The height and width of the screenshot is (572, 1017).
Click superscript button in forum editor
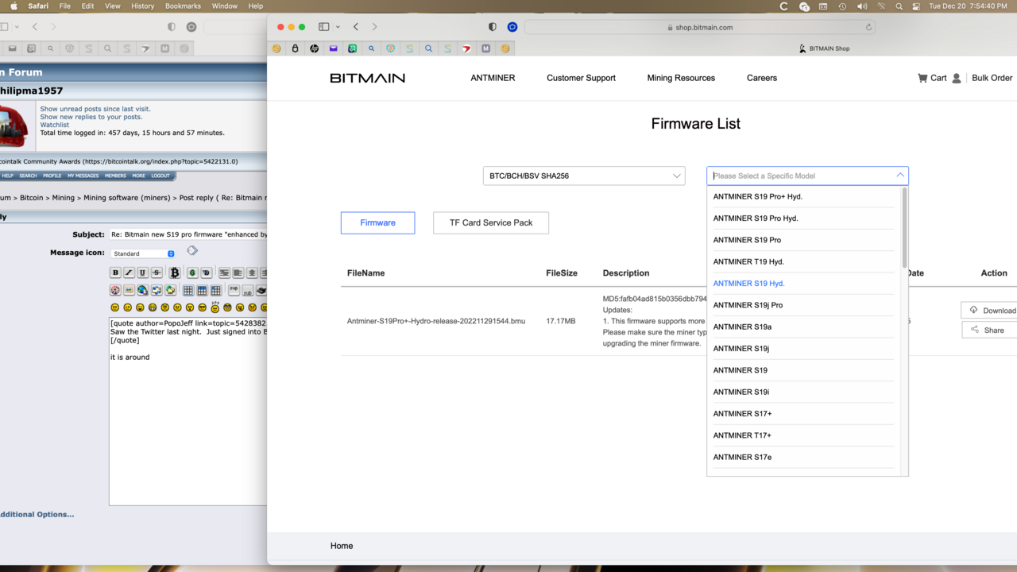(234, 289)
